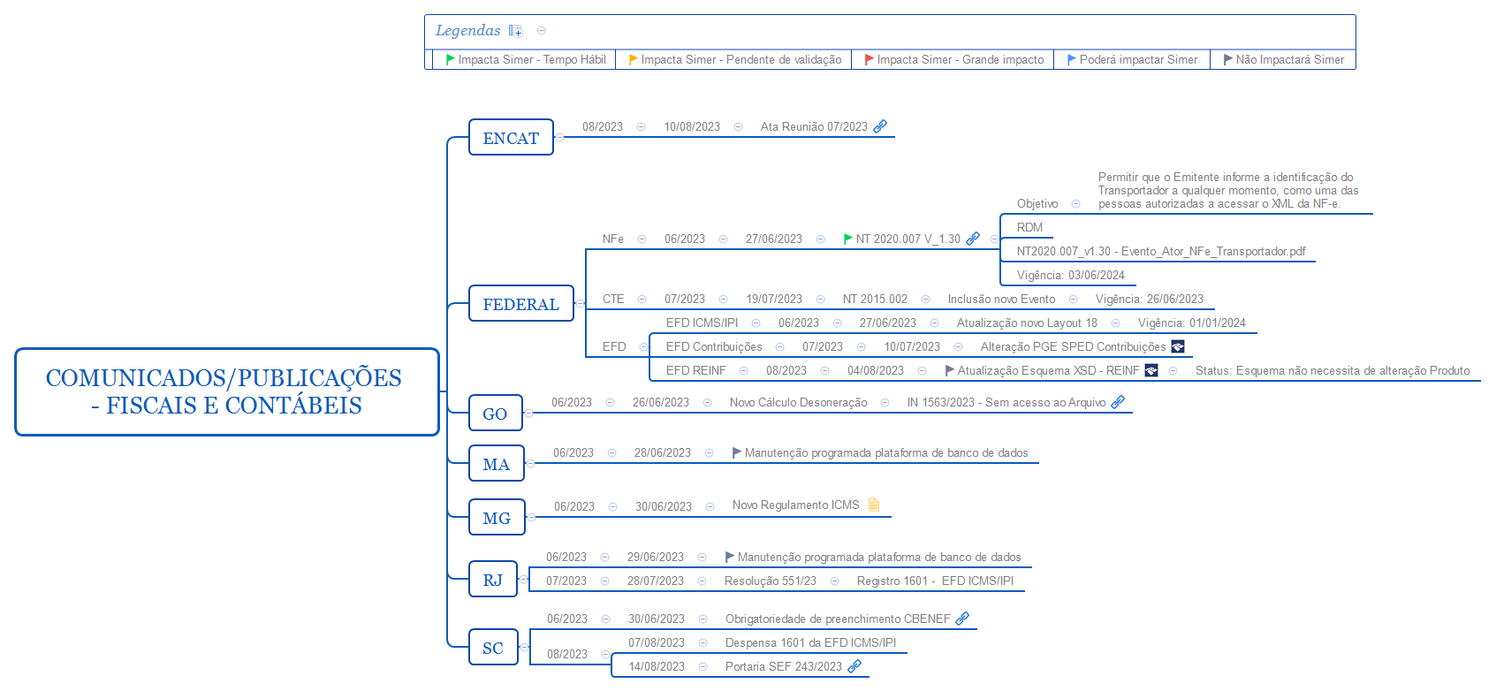Click the Receita icon after Atualização Esquema XSD - REINF
Screen dimensions: 1496x691
coord(1151,370)
